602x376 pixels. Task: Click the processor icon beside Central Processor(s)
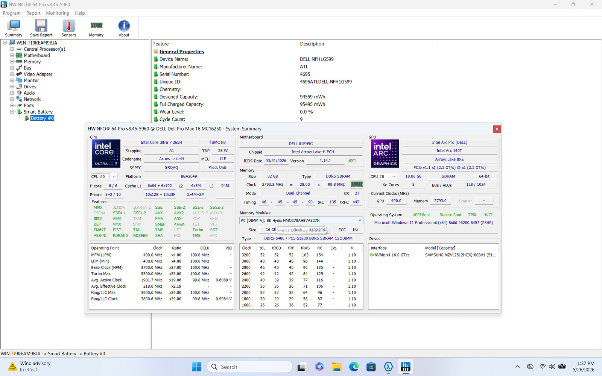(19, 49)
